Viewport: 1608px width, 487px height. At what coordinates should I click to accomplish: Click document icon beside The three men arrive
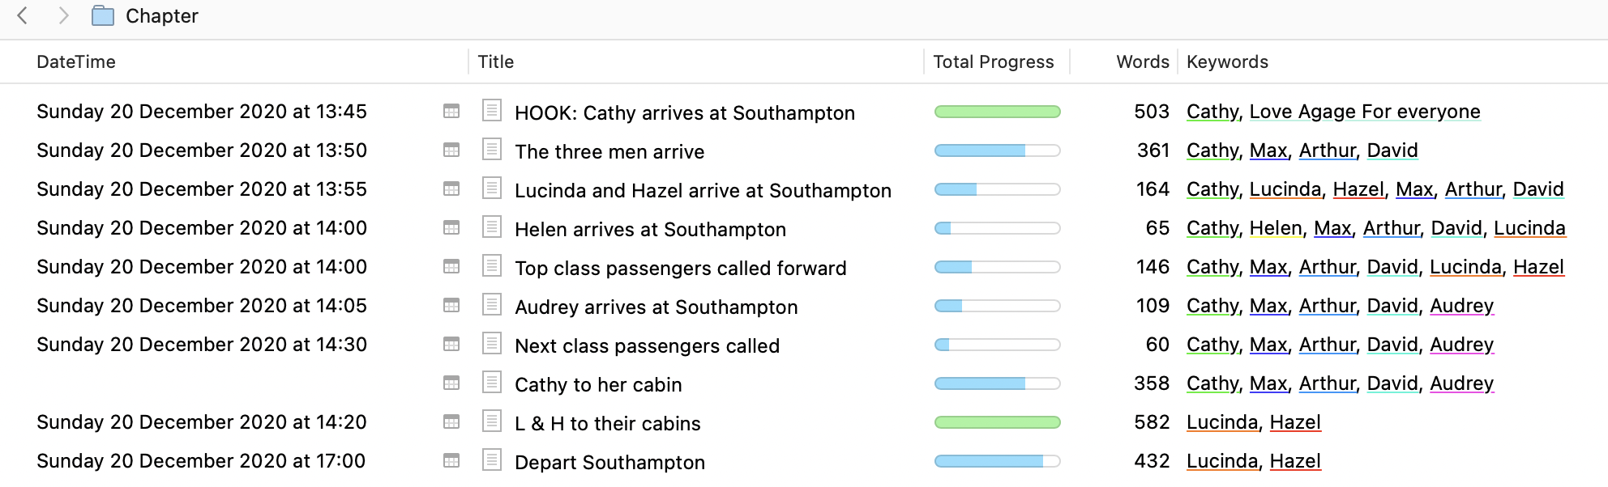click(x=492, y=149)
